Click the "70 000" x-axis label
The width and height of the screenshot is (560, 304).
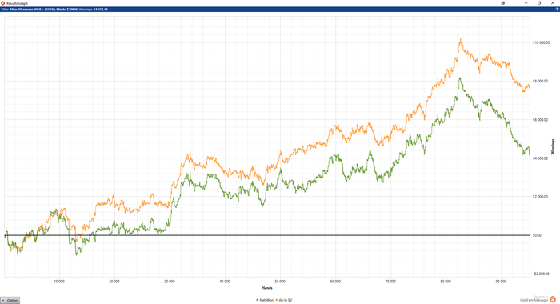(390, 282)
